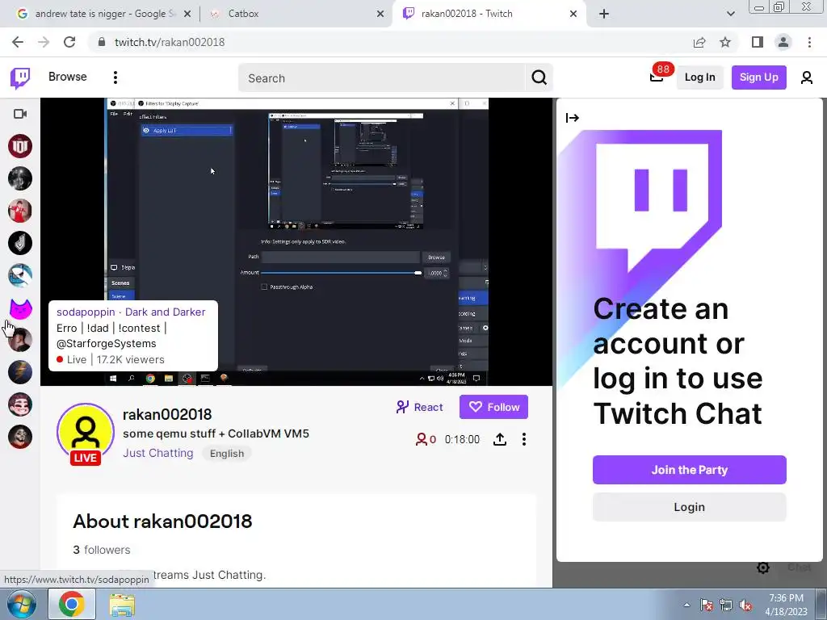Click the user account icon beside Sign Up
This screenshot has width=827, height=620.
pos(807,78)
